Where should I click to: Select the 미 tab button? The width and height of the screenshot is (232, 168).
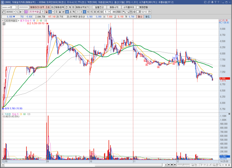[x=73, y=7]
